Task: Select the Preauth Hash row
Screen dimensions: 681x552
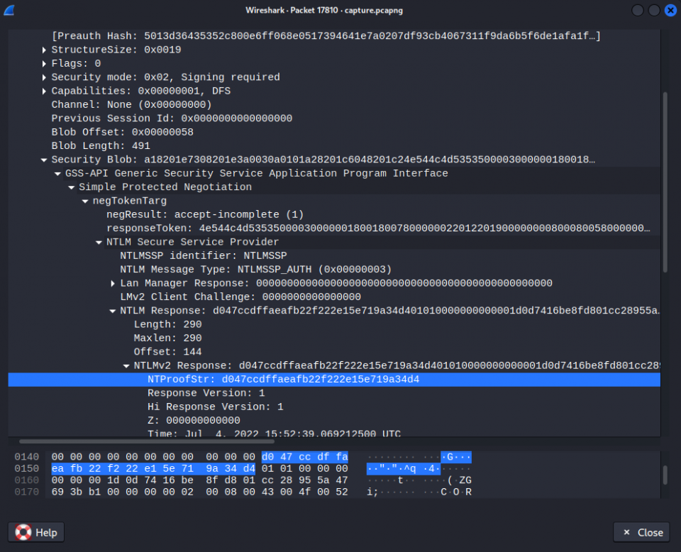Action: (326, 36)
